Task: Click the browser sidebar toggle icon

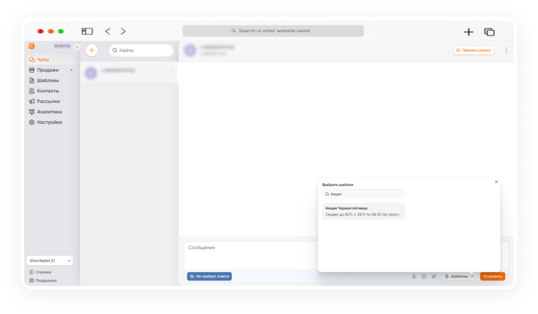Action: [x=87, y=31]
